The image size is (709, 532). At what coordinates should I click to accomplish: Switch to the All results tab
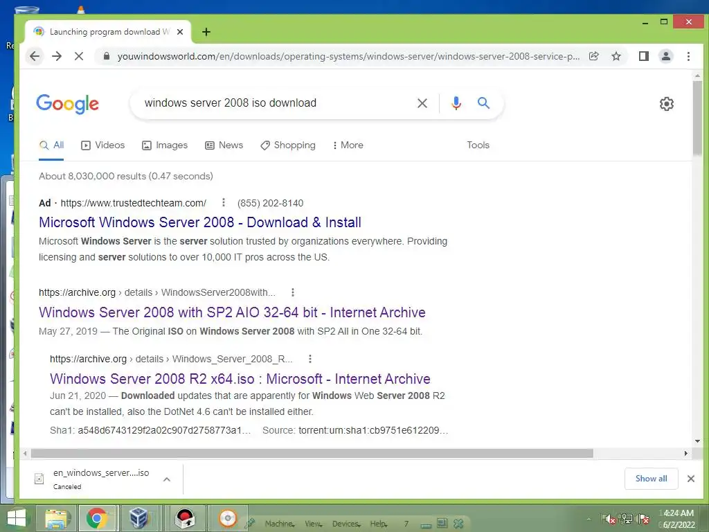51,145
